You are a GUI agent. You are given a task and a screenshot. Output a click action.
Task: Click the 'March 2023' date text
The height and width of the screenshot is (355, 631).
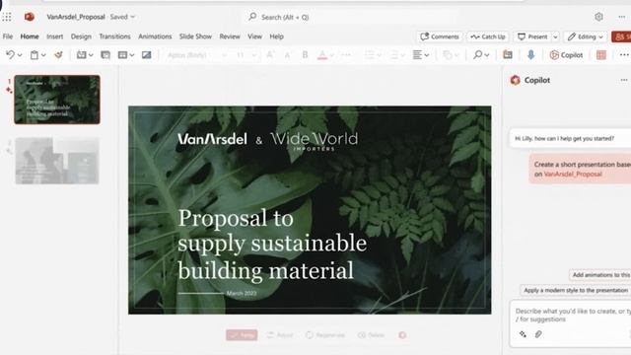[242, 293]
